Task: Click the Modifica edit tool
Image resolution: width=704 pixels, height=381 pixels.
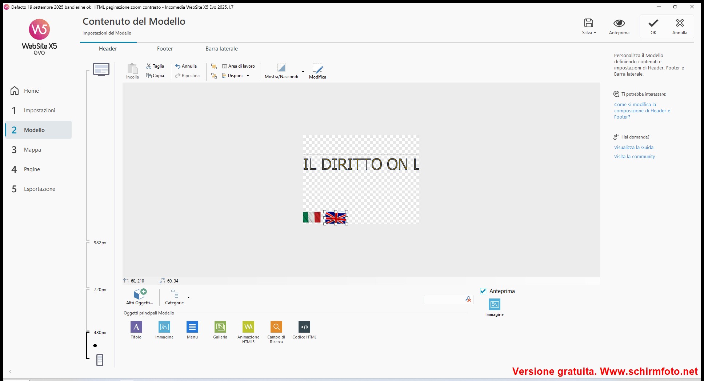Action: click(x=317, y=71)
